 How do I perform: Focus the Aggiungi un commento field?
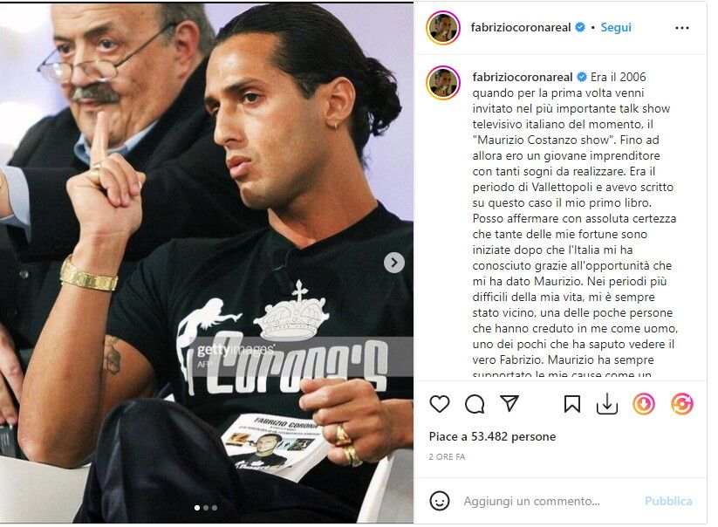[x=531, y=501]
